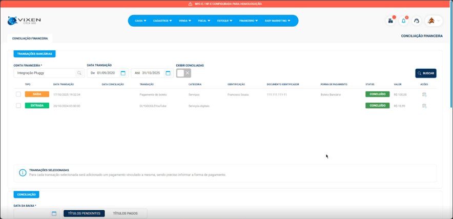
Task: Expand the Caixa dropdown menu
Action: [140, 21]
